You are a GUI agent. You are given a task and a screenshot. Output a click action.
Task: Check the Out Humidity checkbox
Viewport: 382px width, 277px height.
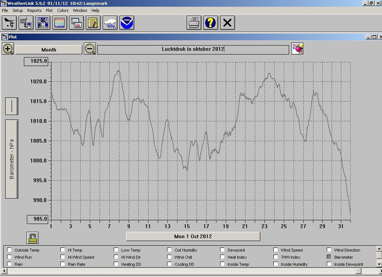pos(169,250)
